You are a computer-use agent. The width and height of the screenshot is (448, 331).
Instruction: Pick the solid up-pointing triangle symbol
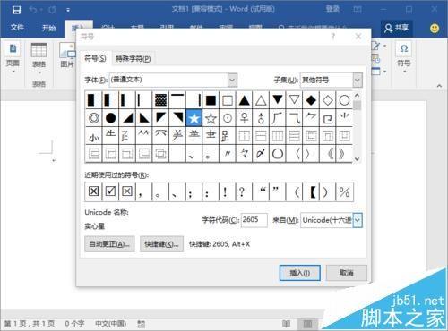(244, 100)
